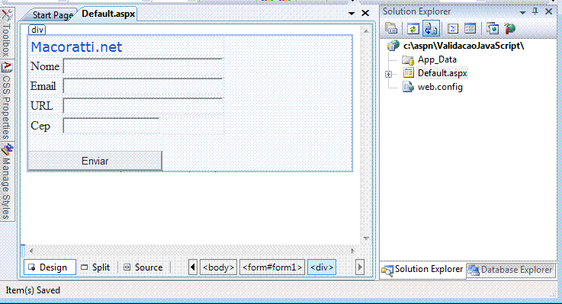Click the Enviar button
Screen dimensions: 562x304
point(95,161)
